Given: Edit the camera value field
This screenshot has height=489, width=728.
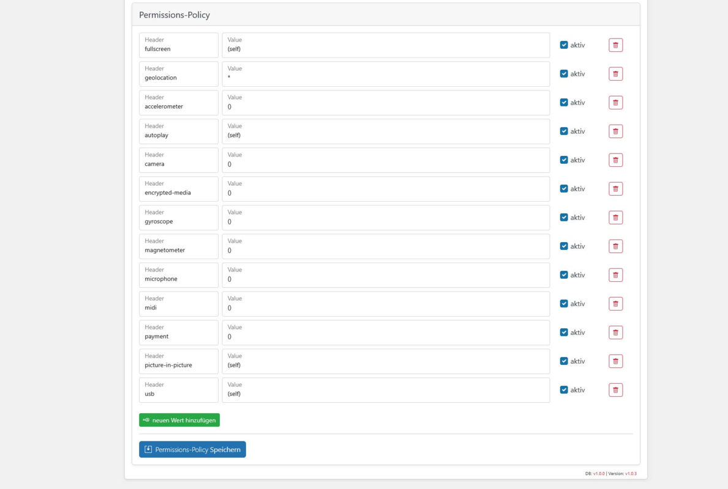Looking at the screenshot, I should tap(386, 160).
